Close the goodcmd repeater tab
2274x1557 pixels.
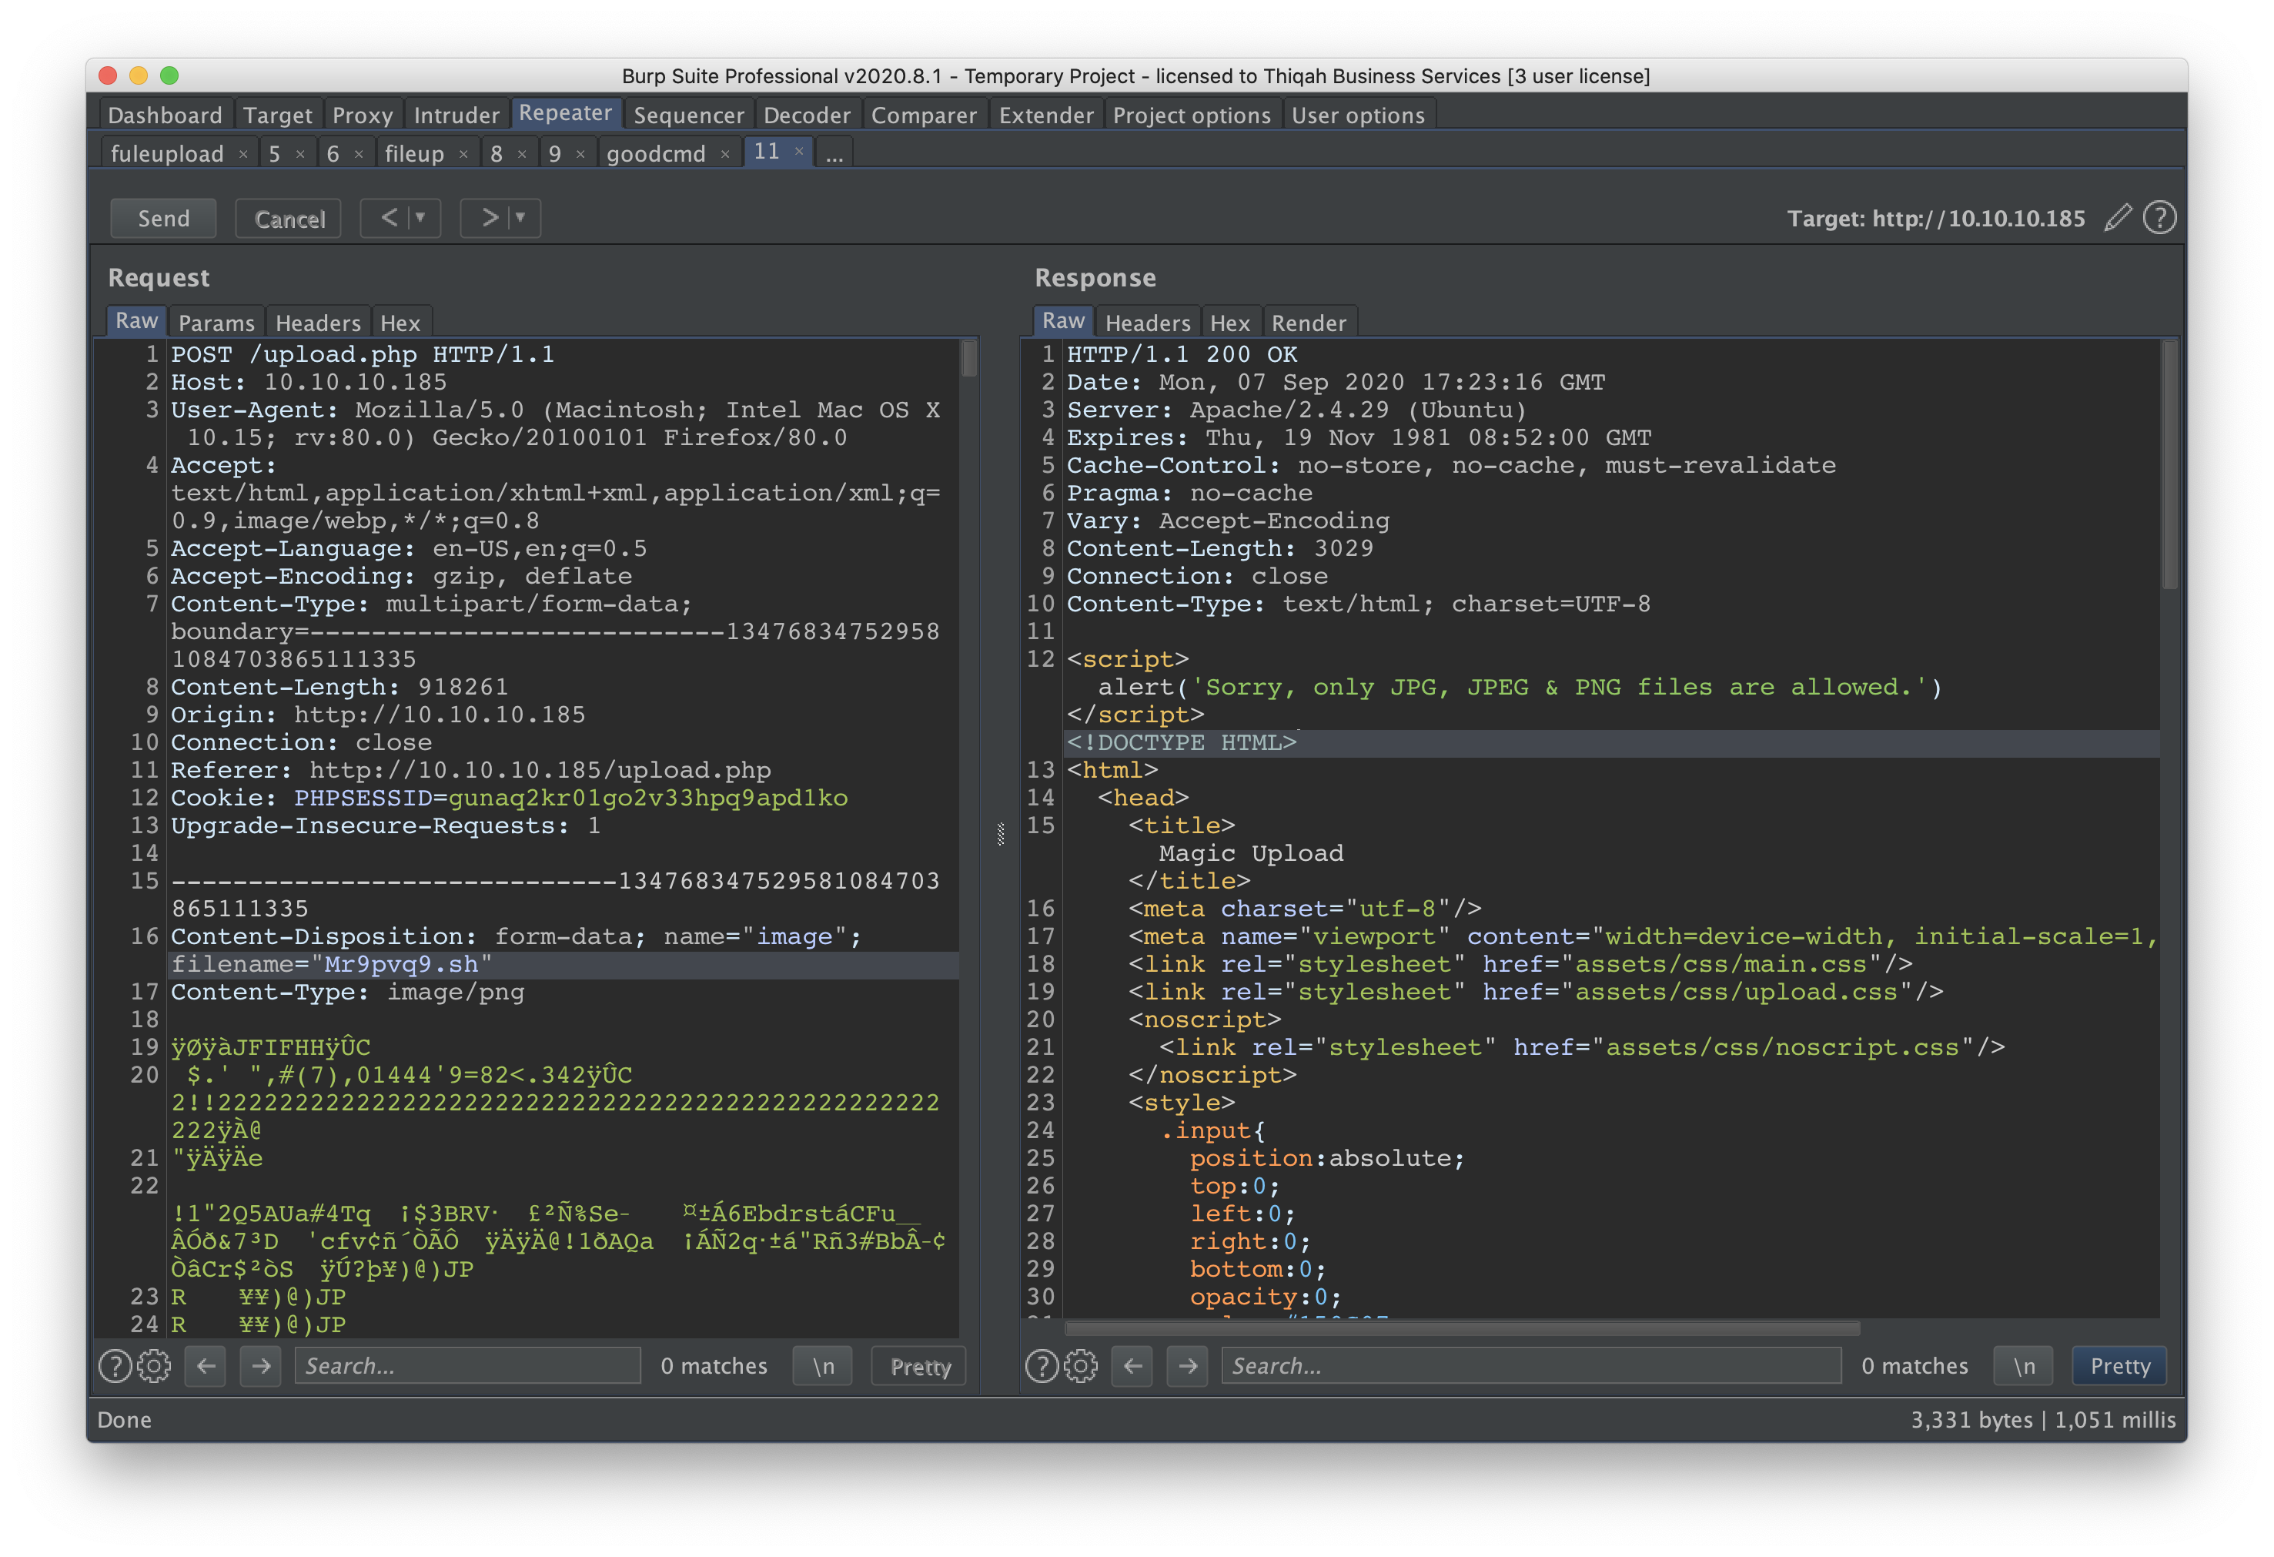[x=725, y=155]
